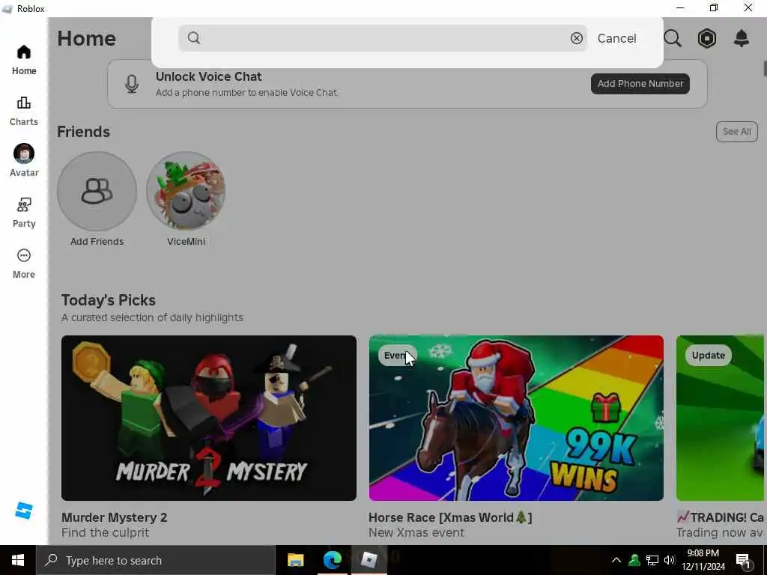Screen dimensions: 767x575
Task: Click the Update badge on the trading card
Action: pyautogui.click(x=709, y=356)
